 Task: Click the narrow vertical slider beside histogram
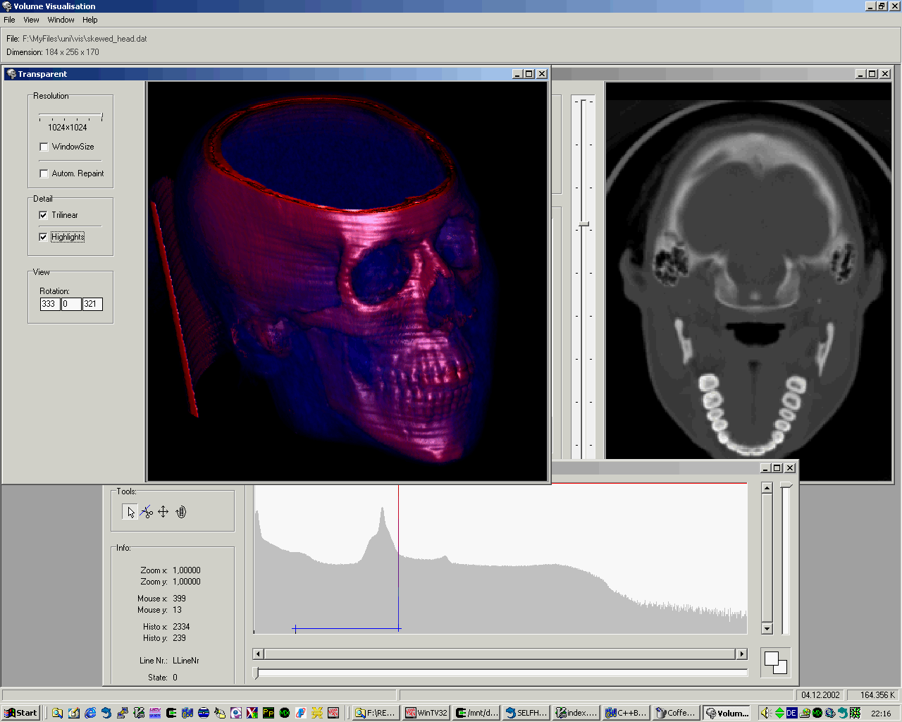coord(786,558)
